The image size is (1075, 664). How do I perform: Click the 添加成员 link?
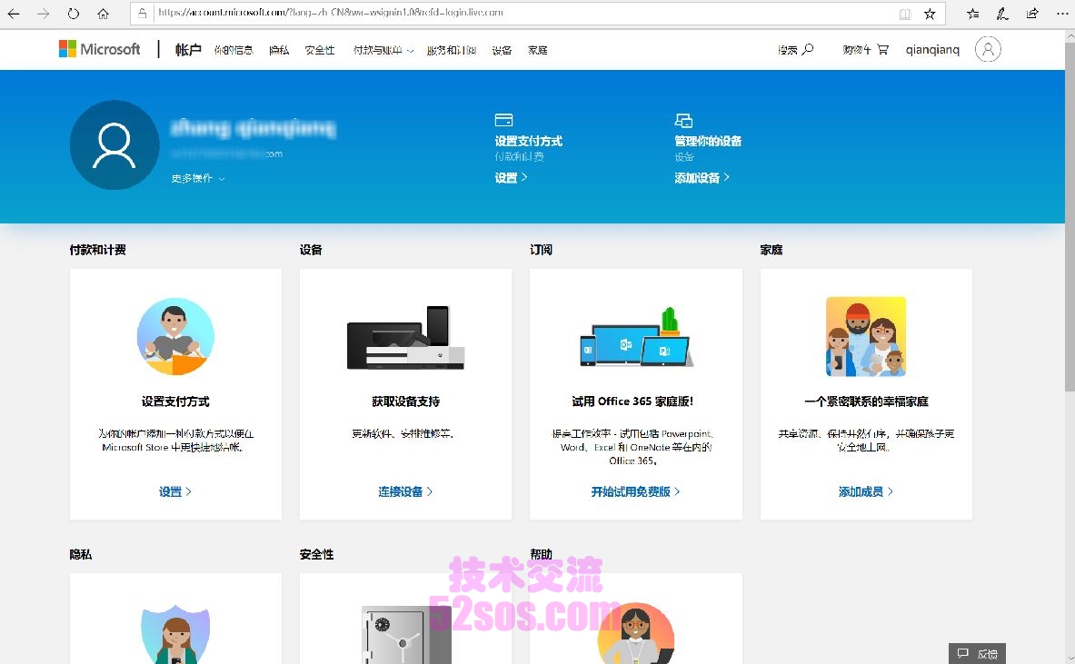coord(865,491)
